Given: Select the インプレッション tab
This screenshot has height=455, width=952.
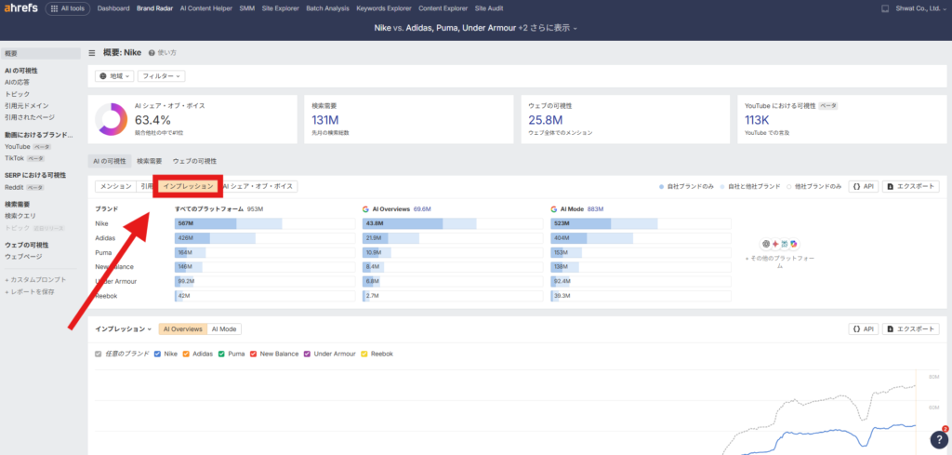Looking at the screenshot, I should click(188, 187).
